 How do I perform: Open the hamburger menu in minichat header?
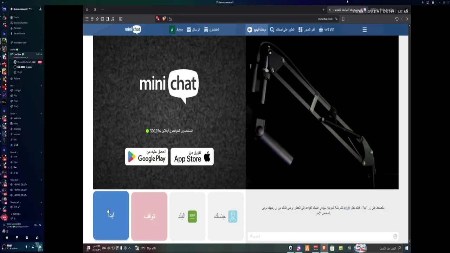coord(365,30)
